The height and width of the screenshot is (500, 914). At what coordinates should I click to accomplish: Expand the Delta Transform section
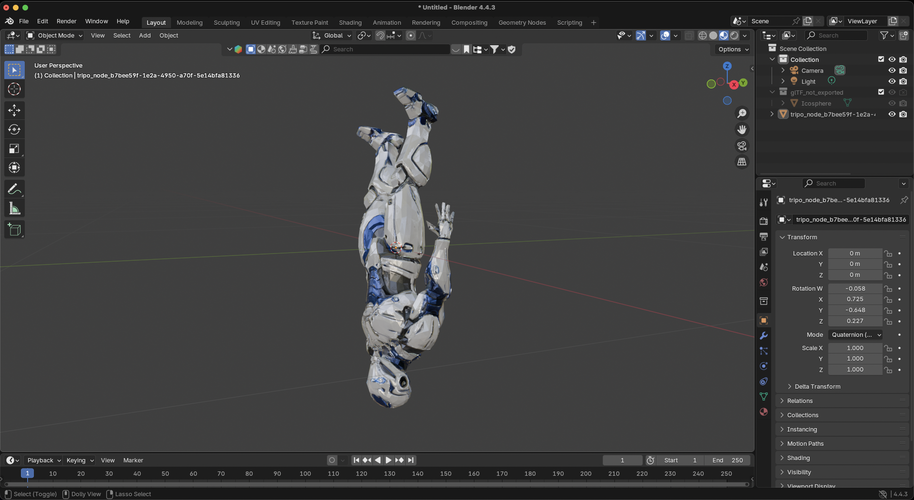[817, 387]
